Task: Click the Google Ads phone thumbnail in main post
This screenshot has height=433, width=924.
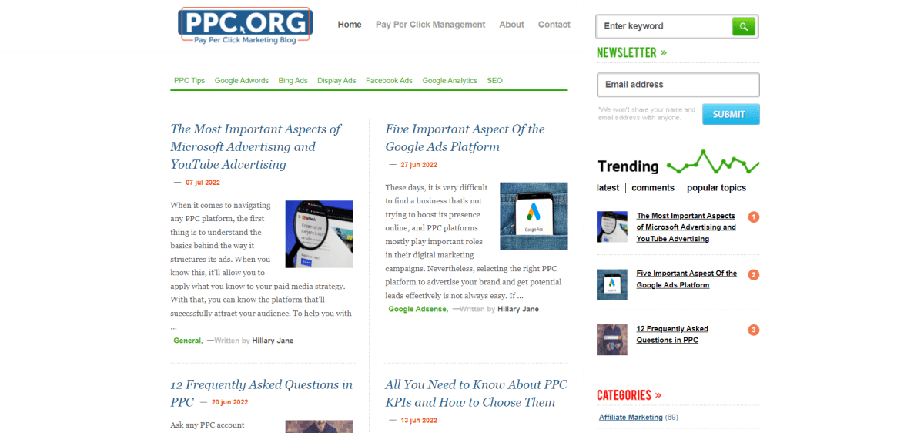Action: (x=534, y=216)
